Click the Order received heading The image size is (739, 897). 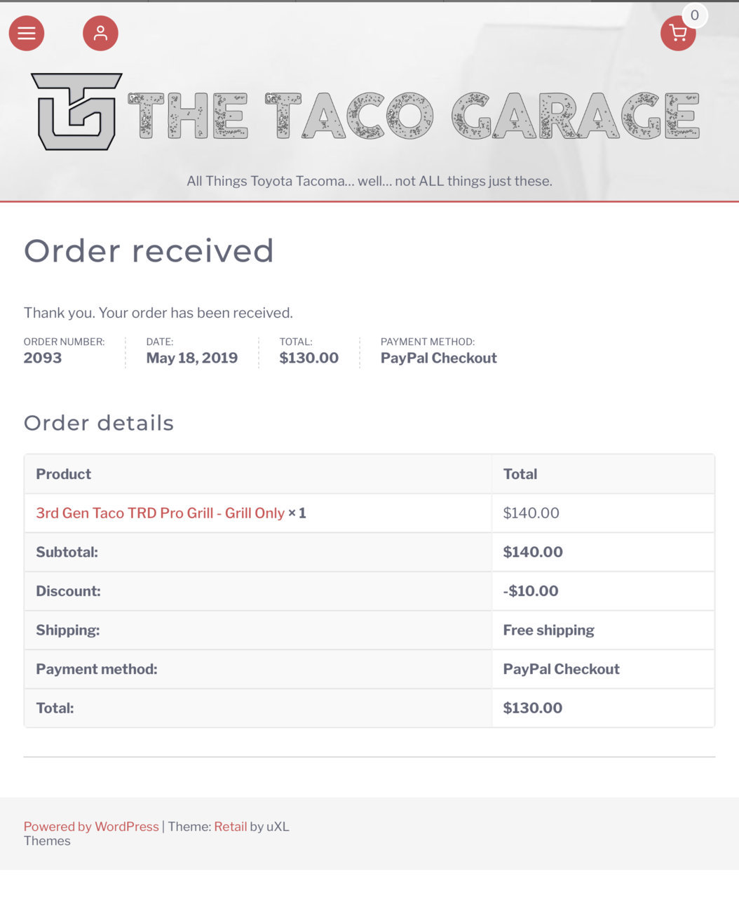[x=149, y=251]
